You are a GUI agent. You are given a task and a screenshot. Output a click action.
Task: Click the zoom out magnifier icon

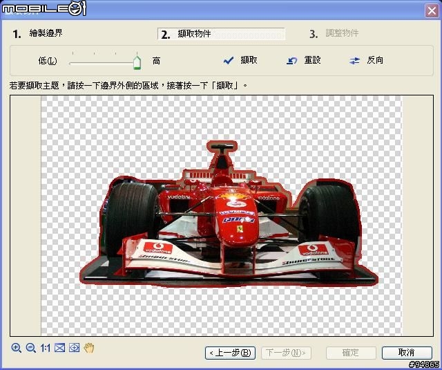[x=30, y=348]
